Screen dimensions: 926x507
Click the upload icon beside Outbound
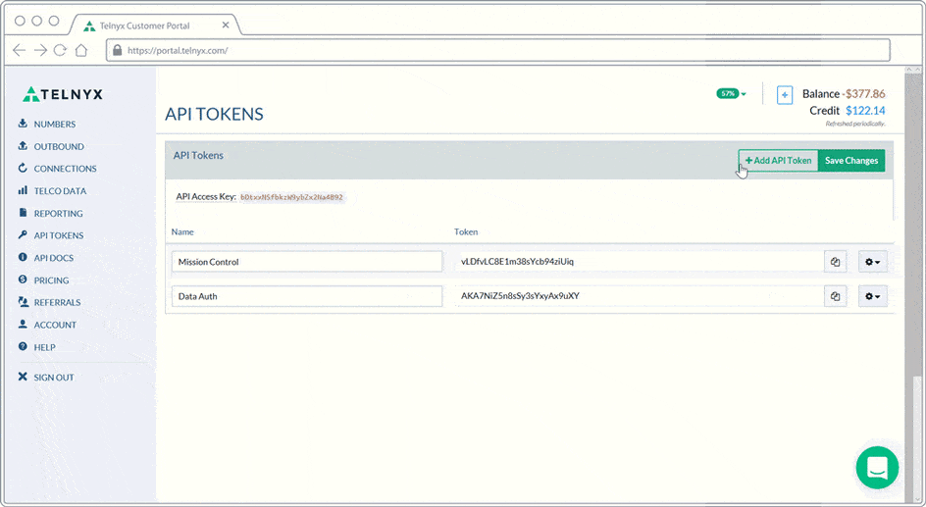pyautogui.click(x=23, y=146)
